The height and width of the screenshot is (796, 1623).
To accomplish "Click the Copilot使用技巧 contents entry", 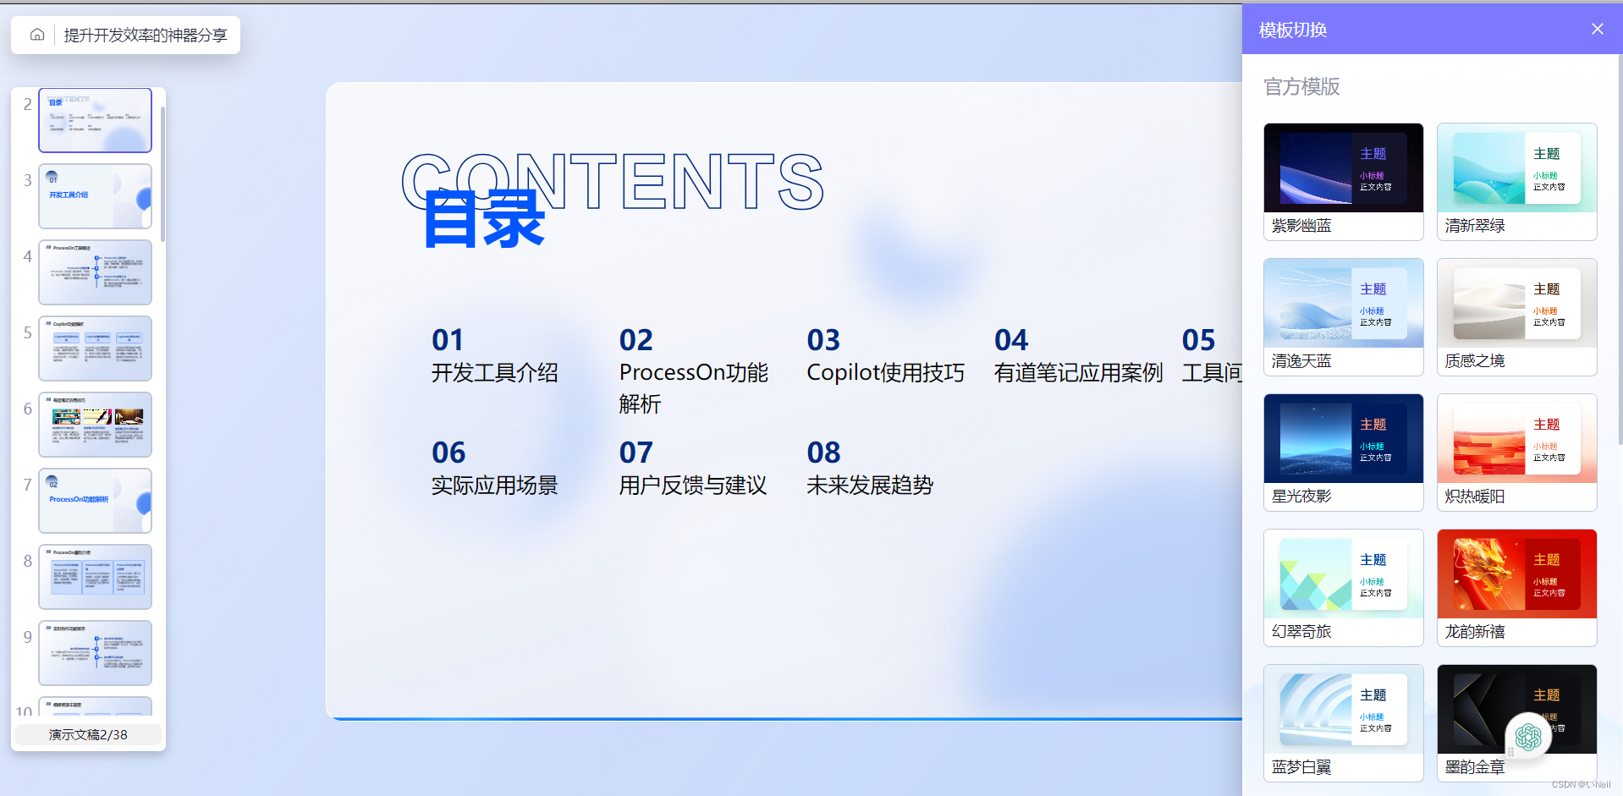I will tap(886, 373).
